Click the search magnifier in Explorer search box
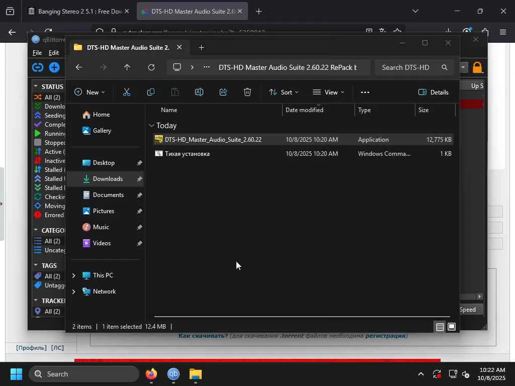The height and width of the screenshot is (386, 515). pos(445,67)
